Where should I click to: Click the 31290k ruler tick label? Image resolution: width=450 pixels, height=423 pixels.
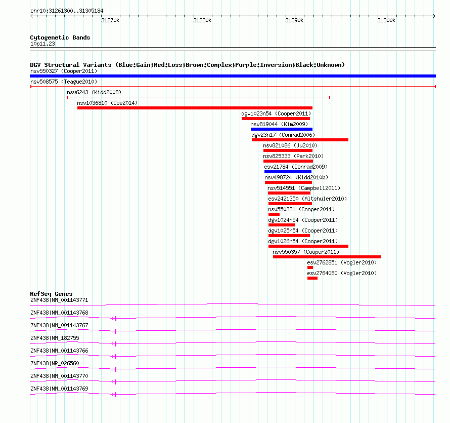tap(294, 20)
